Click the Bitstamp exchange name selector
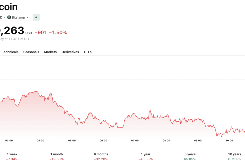 click(18, 17)
